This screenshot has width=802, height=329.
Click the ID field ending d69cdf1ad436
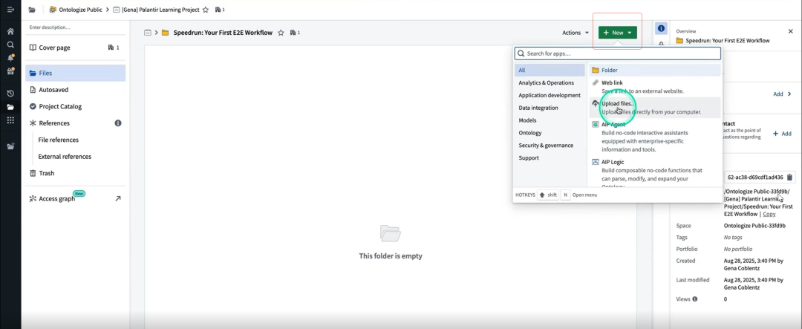[755, 177]
